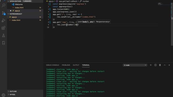Click 'app.listen(6601)' on line 3

[x=61, y=9]
